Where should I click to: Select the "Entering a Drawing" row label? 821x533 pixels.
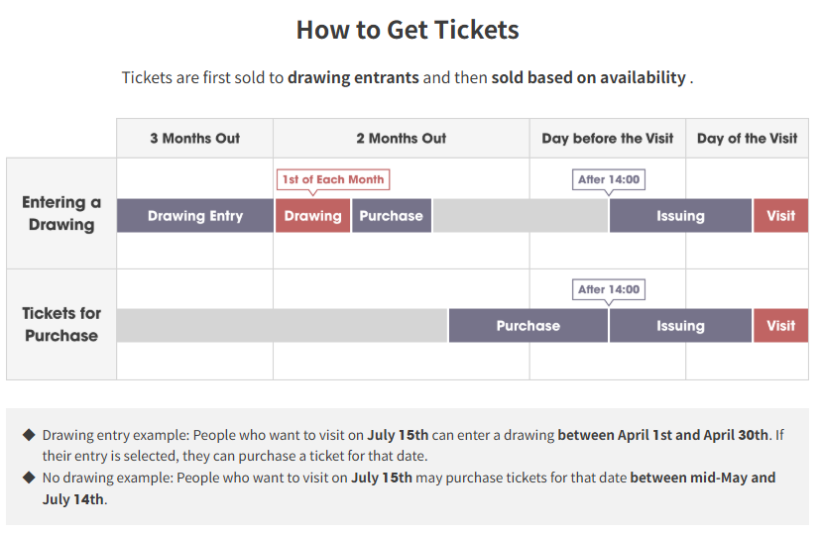coord(61,213)
